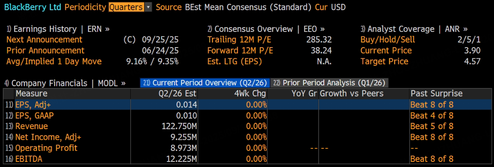Open Consensus Overview EEO link

(266, 29)
